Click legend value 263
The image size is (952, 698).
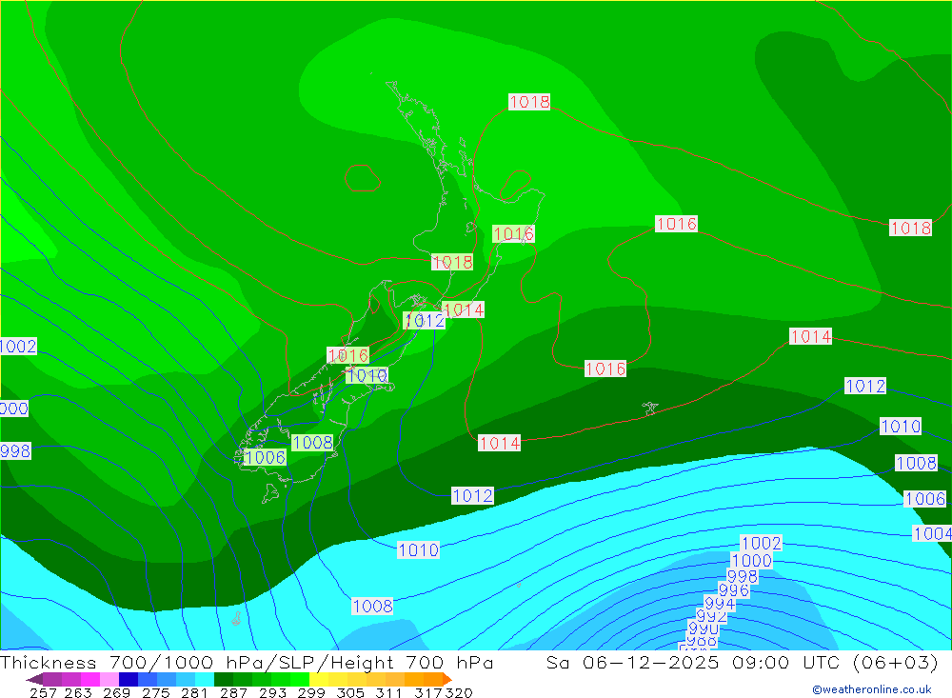click(78, 692)
